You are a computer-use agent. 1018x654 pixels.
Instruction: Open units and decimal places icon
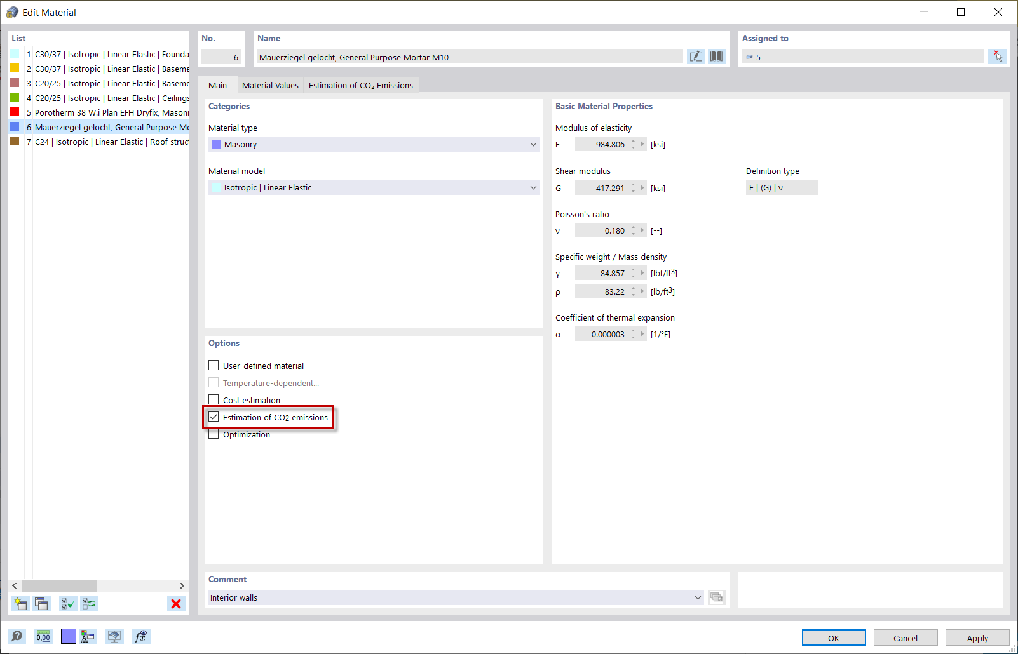tap(43, 636)
